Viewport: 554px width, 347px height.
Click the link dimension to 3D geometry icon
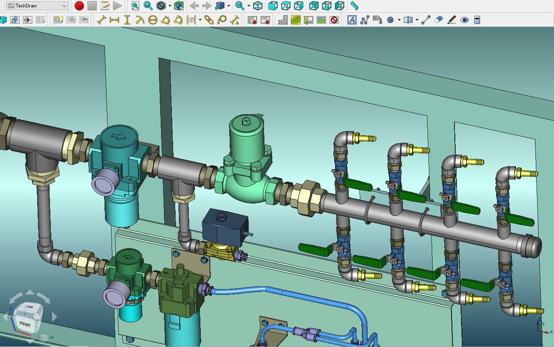[x=209, y=20]
